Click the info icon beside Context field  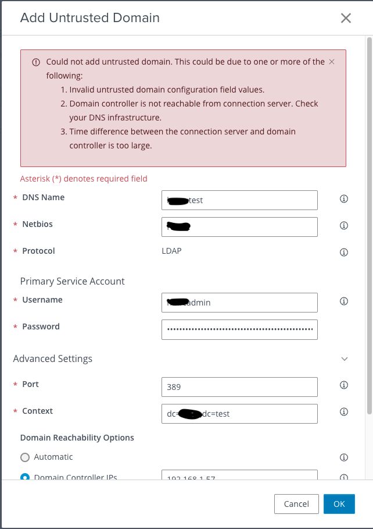tap(343, 412)
